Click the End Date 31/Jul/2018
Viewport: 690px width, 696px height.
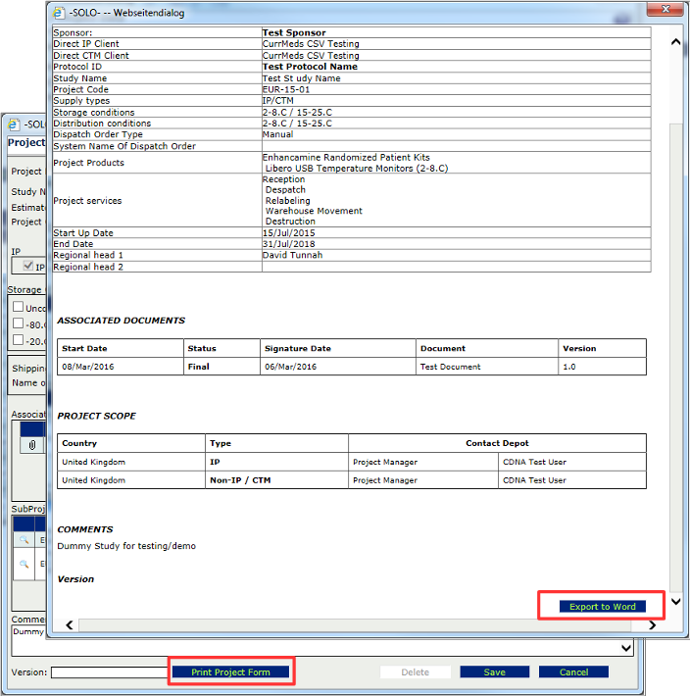pos(288,244)
